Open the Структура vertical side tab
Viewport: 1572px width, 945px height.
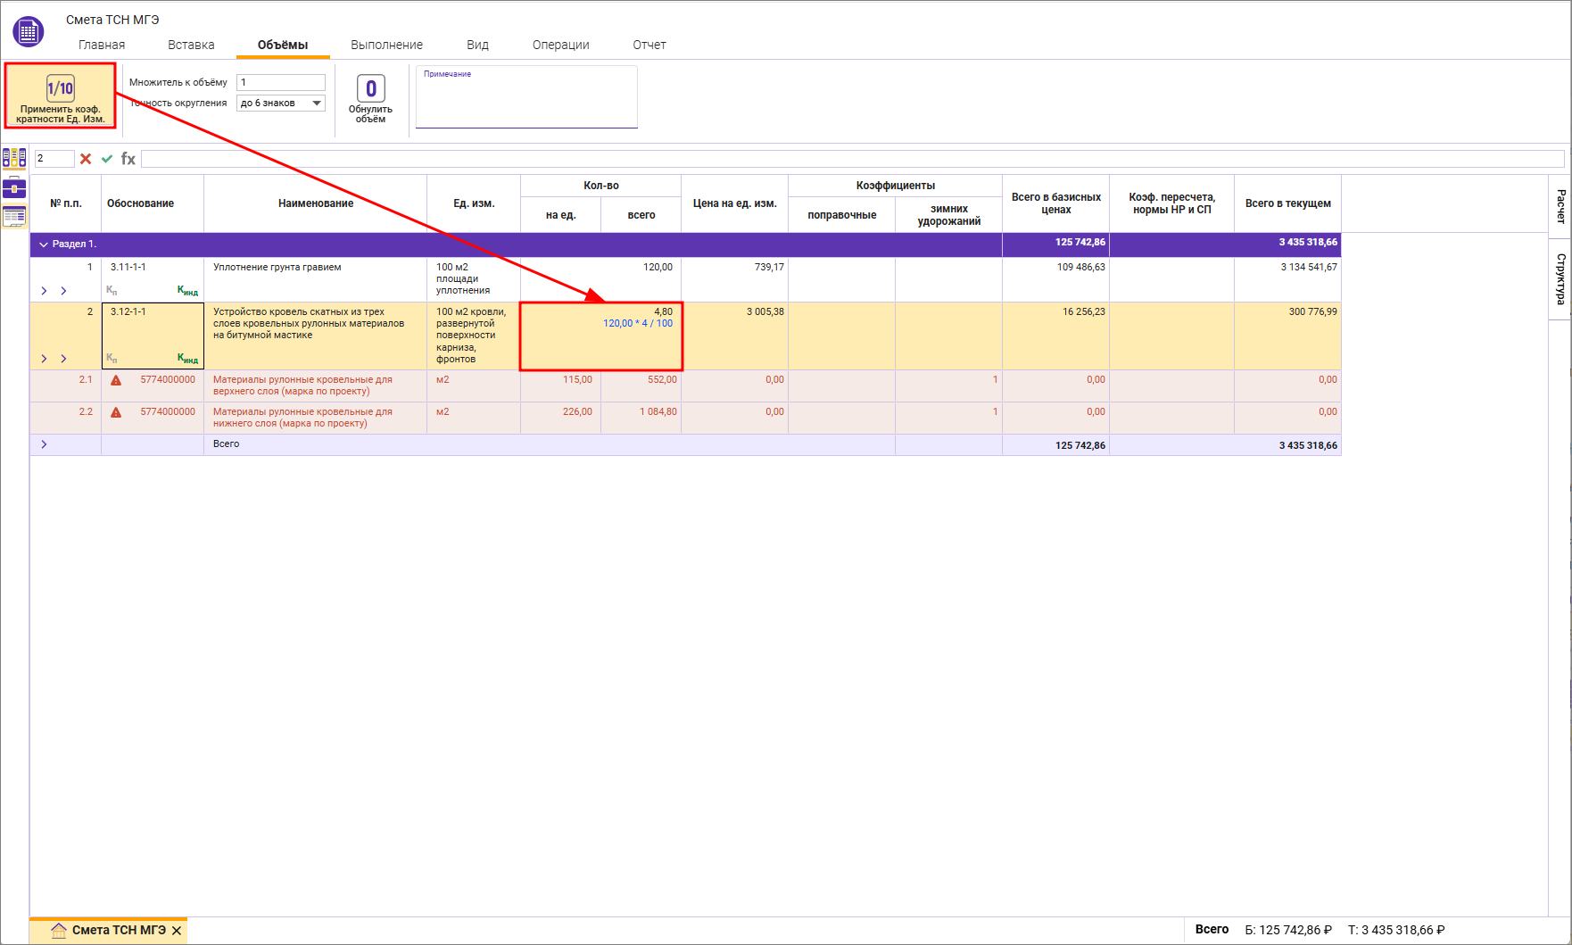(x=1560, y=279)
